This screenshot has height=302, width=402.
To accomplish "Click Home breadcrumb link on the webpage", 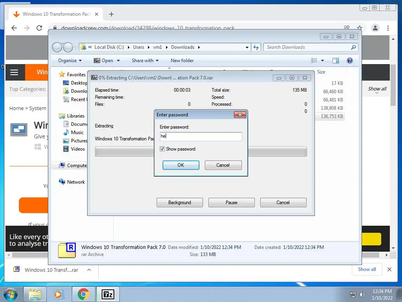I will click(16, 109).
